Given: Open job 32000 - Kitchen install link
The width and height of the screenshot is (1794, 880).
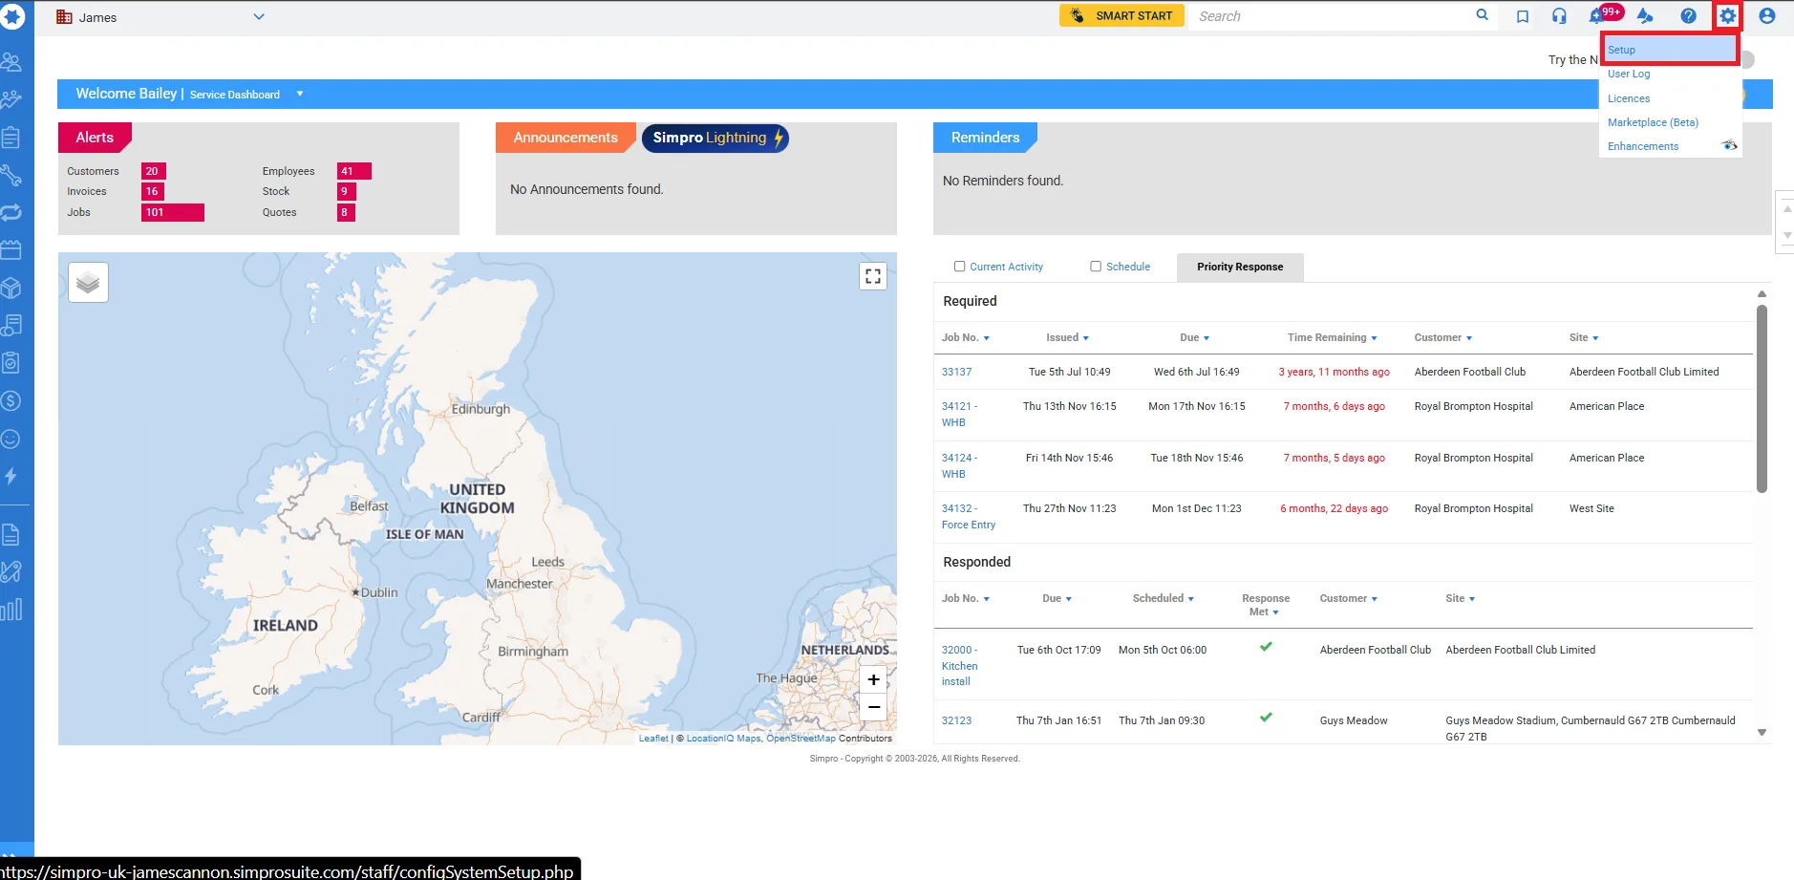Looking at the screenshot, I should pyautogui.click(x=959, y=665).
